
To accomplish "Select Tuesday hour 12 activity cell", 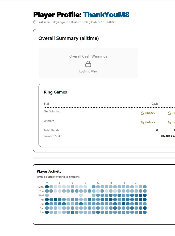I will pos(98,191).
